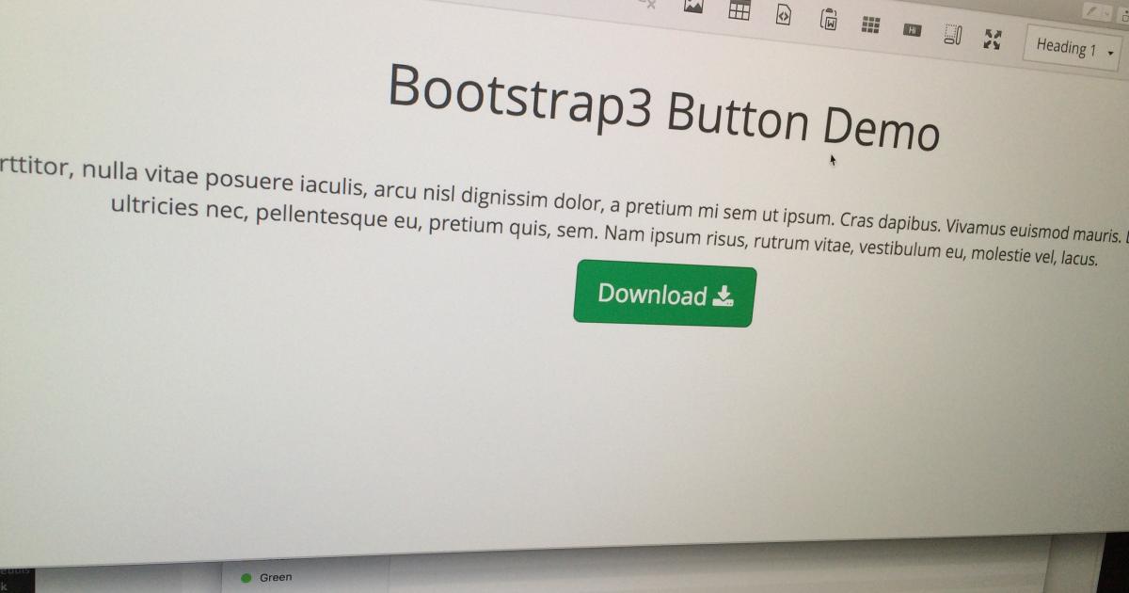This screenshot has width=1129, height=593.
Task: Click the Paste from Word icon
Action: pyautogui.click(x=828, y=21)
